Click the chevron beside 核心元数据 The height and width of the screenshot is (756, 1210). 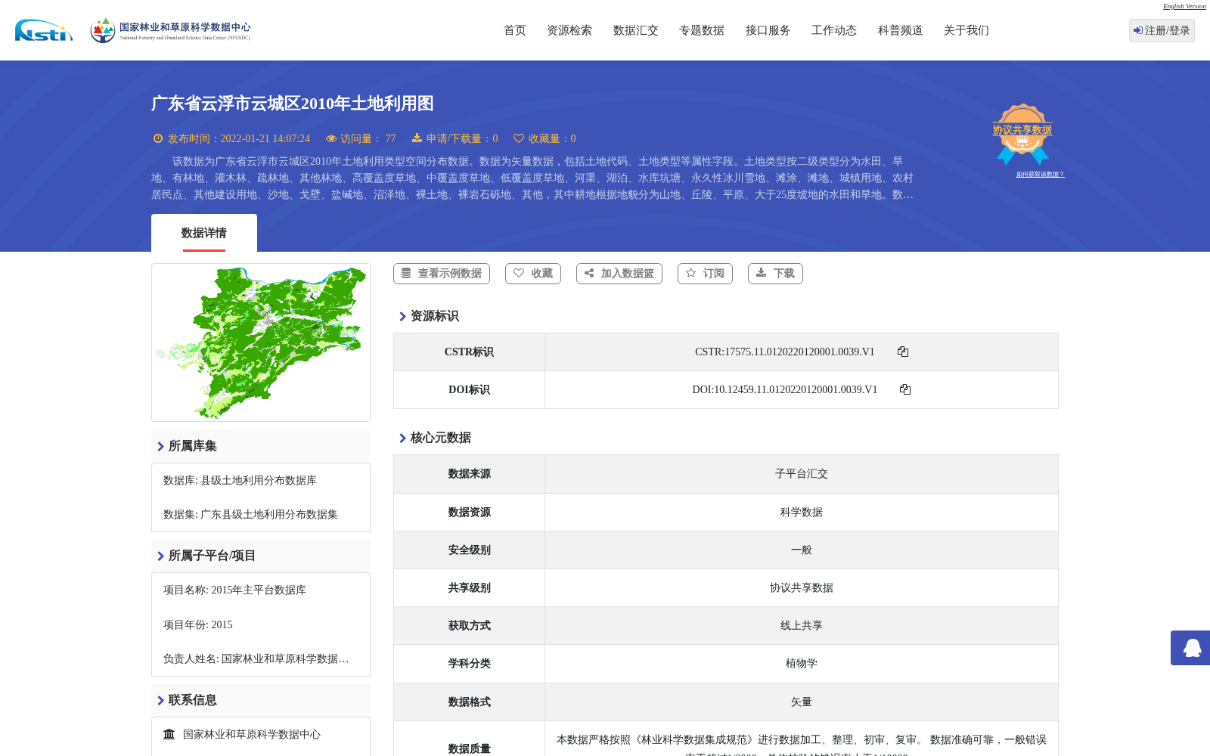402,438
